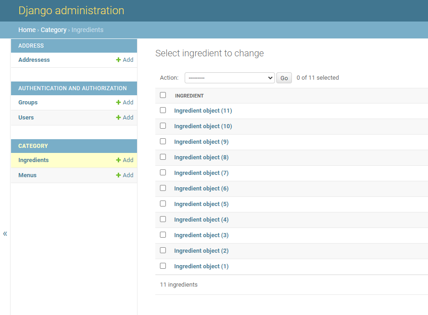Go to Home in the breadcrumb
The image size is (428, 315).
coord(27,30)
